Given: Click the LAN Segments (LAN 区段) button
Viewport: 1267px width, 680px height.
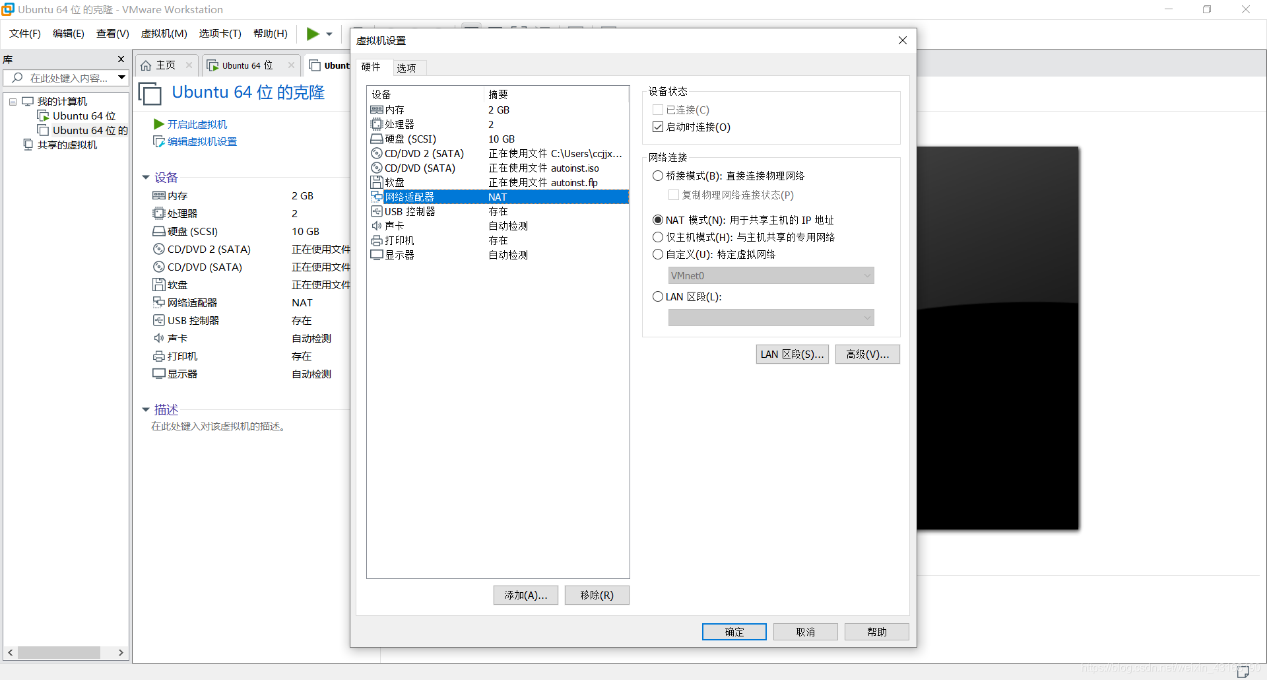Looking at the screenshot, I should tap(792, 355).
